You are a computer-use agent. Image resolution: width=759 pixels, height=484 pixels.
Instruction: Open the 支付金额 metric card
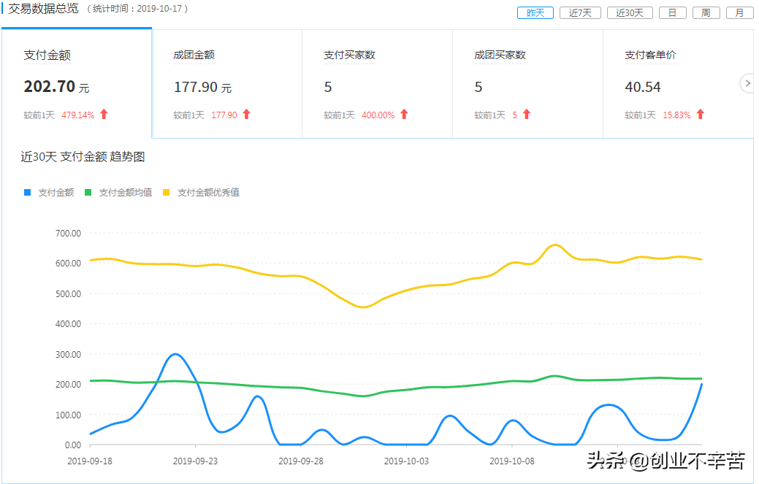coord(77,83)
